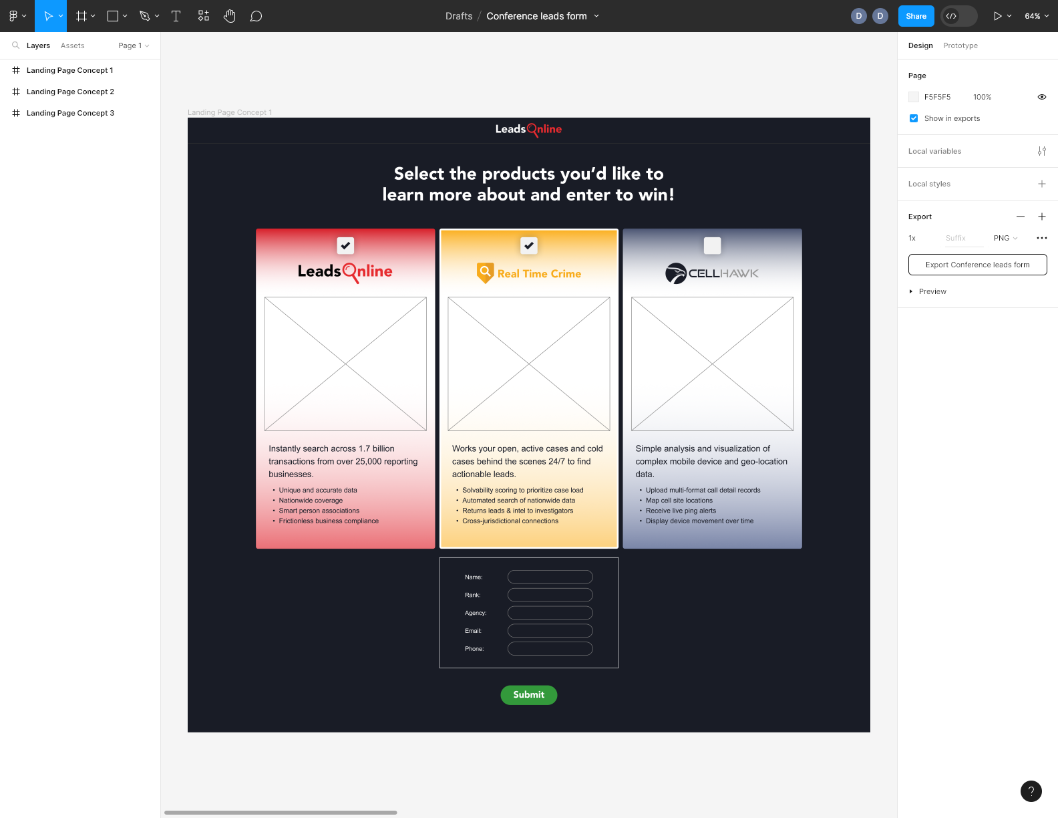The image size is (1058, 818).
Task: Edit the 100% background opacity value
Action: [x=983, y=97]
